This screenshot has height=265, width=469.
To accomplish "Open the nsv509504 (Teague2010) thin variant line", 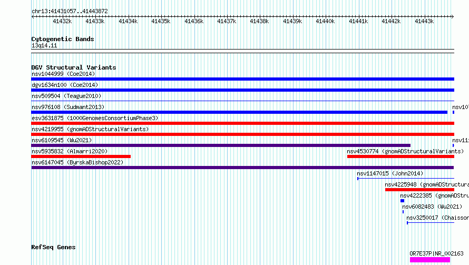I will [x=242, y=101].
